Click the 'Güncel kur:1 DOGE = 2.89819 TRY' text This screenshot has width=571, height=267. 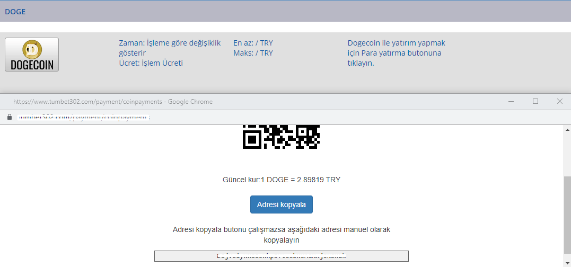[x=281, y=180]
